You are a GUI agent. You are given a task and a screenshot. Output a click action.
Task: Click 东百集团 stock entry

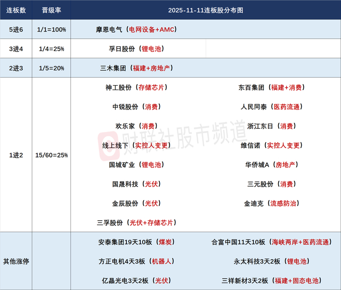[271, 88]
